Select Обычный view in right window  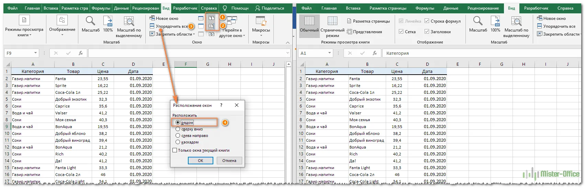click(x=309, y=26)
